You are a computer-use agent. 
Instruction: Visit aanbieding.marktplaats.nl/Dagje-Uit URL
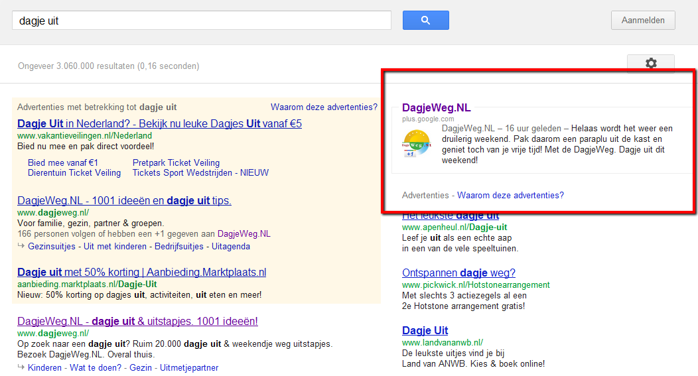87,284
